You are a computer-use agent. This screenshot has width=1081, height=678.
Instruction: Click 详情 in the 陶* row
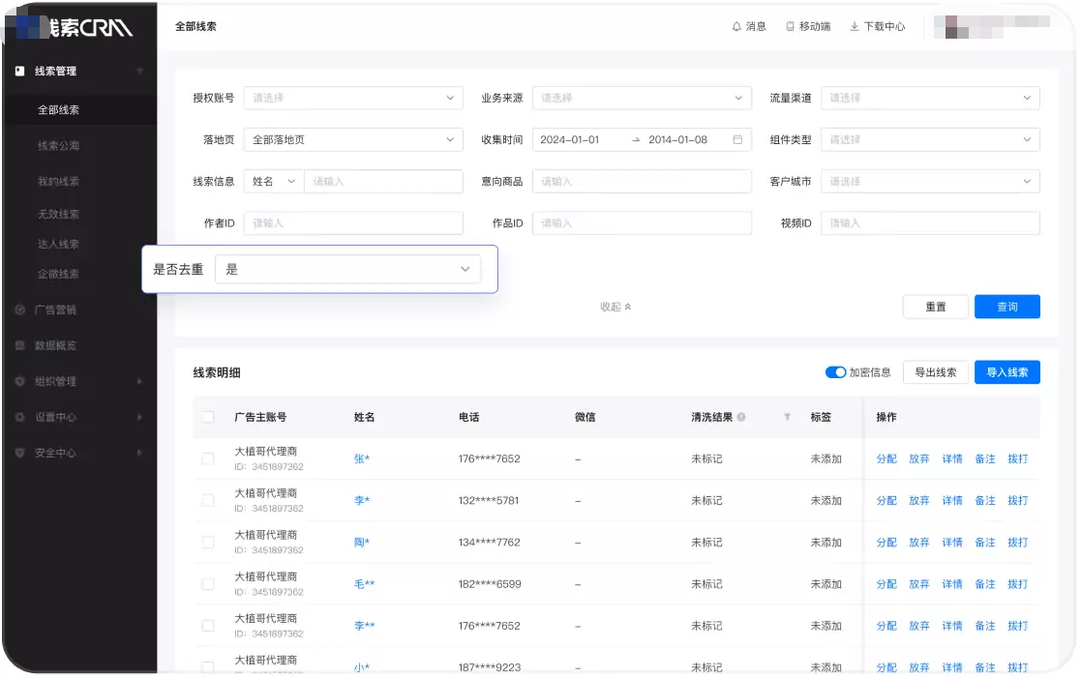952,543
